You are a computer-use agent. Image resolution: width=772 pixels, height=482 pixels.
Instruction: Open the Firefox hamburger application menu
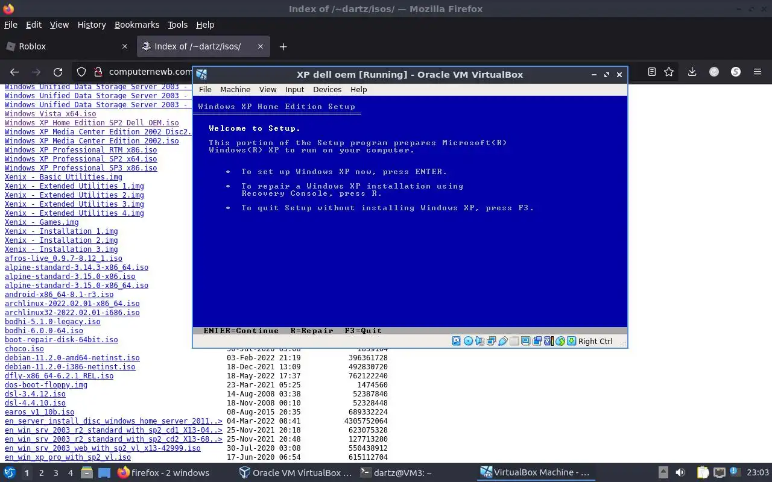click(758, 72)
